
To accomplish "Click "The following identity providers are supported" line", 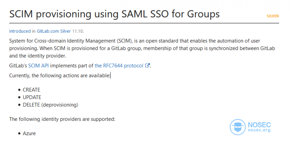I will (x=62, y=119).
